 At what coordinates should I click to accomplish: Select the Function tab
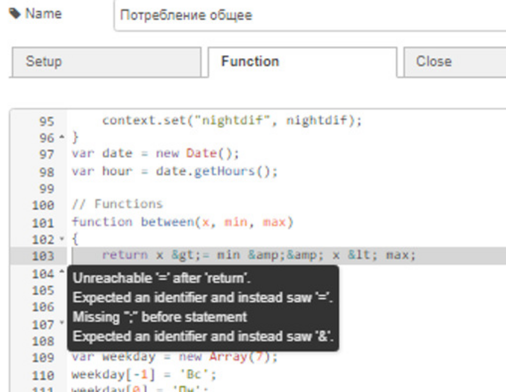[x=303, y=62]
